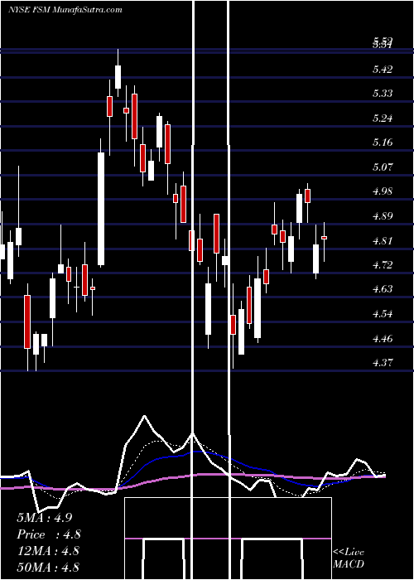Click the 12MA : 4.8 readout
The height and width of the screenshot is (580, 414).
tap(48, 551)
